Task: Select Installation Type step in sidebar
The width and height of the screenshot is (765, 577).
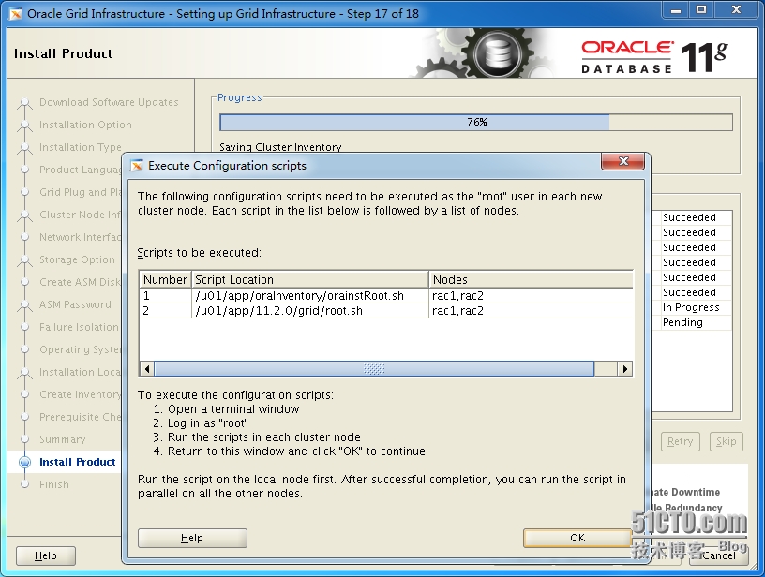Action: (81, 147)
